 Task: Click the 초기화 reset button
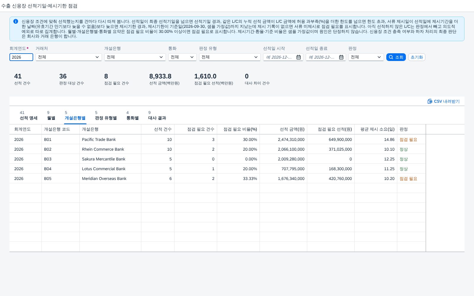(417, 57)
